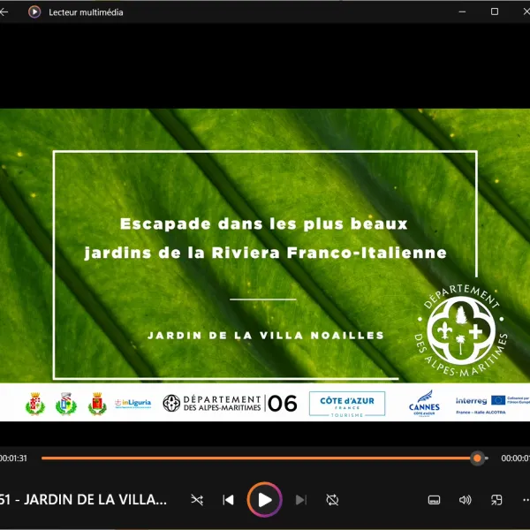Image resolution: width=530 pixels, height=530 pixels.
Task: Click the Lecteur multimédia app logo
Action: click(x=34, y=12)
